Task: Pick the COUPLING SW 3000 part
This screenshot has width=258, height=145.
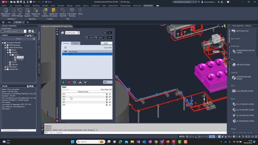Action: pos(242,78)
